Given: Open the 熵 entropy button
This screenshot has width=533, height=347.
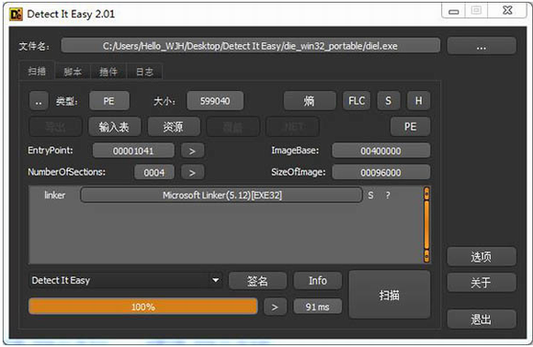Looking at the screenshot, I should 310,101.
